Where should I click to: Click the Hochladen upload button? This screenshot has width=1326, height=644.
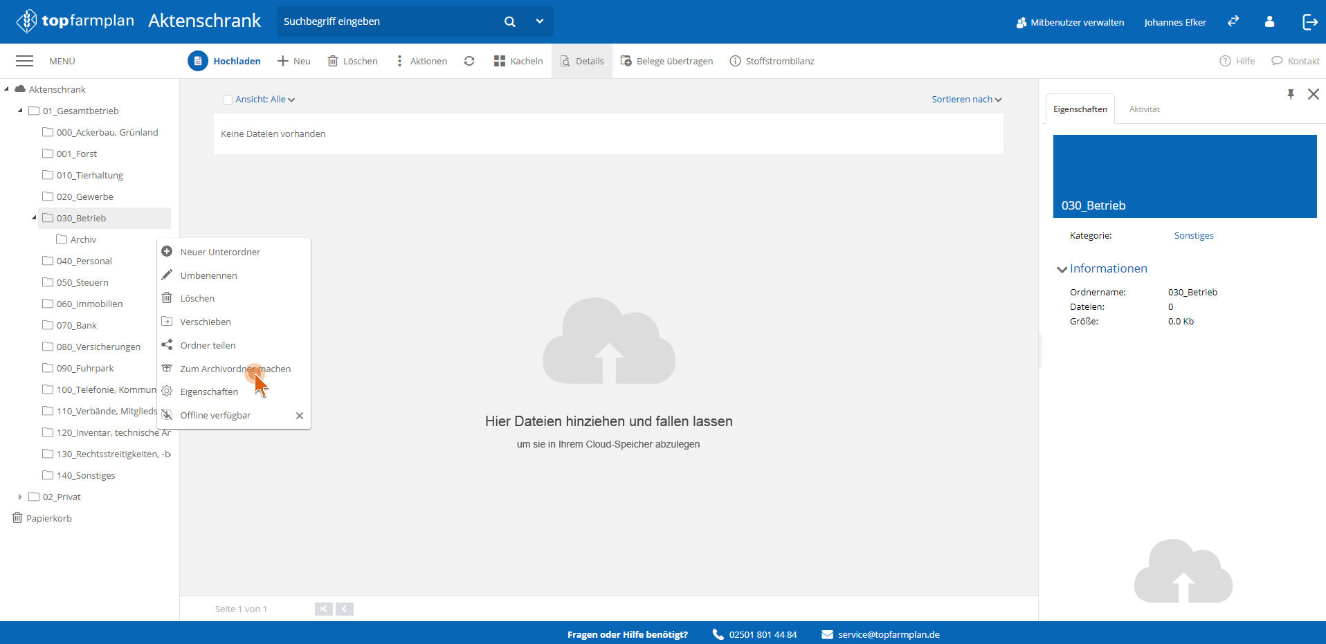(x=225, y=61)
